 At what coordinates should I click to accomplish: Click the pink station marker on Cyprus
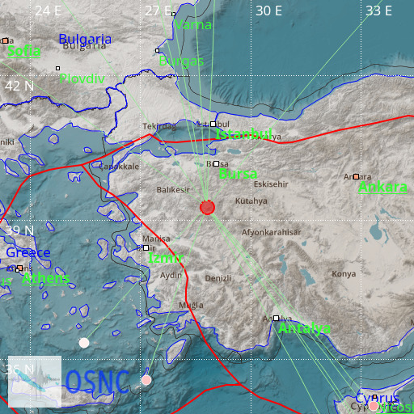pyautogui.click(x=374, y=406)
